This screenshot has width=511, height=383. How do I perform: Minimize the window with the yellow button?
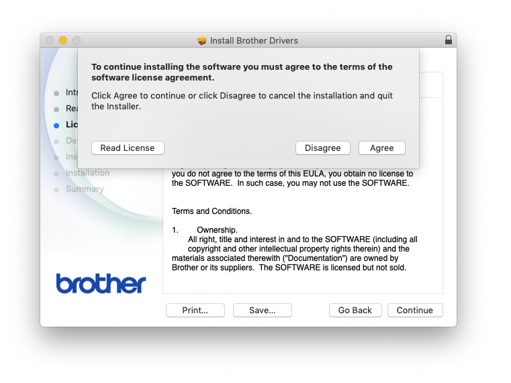pyautogui.click(x=63, y=40)
